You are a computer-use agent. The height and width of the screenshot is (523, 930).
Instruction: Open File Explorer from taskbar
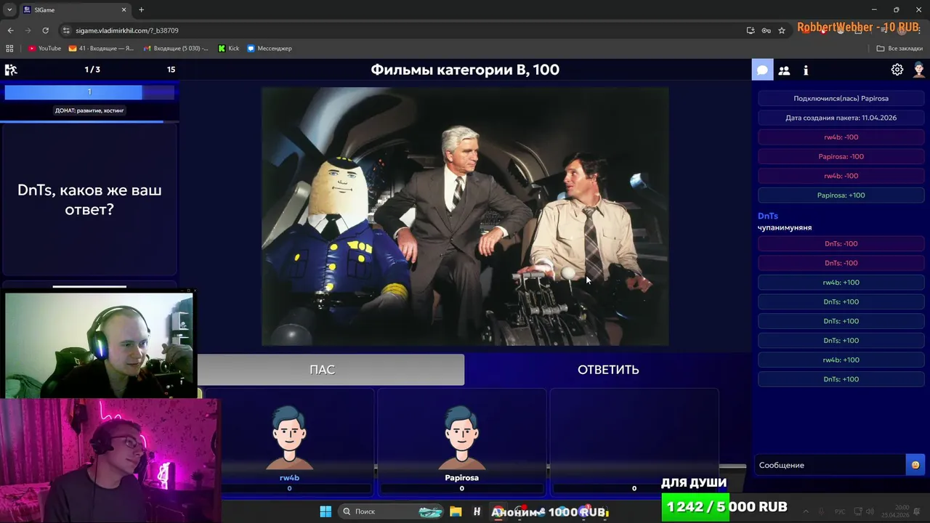pos(456,511)
